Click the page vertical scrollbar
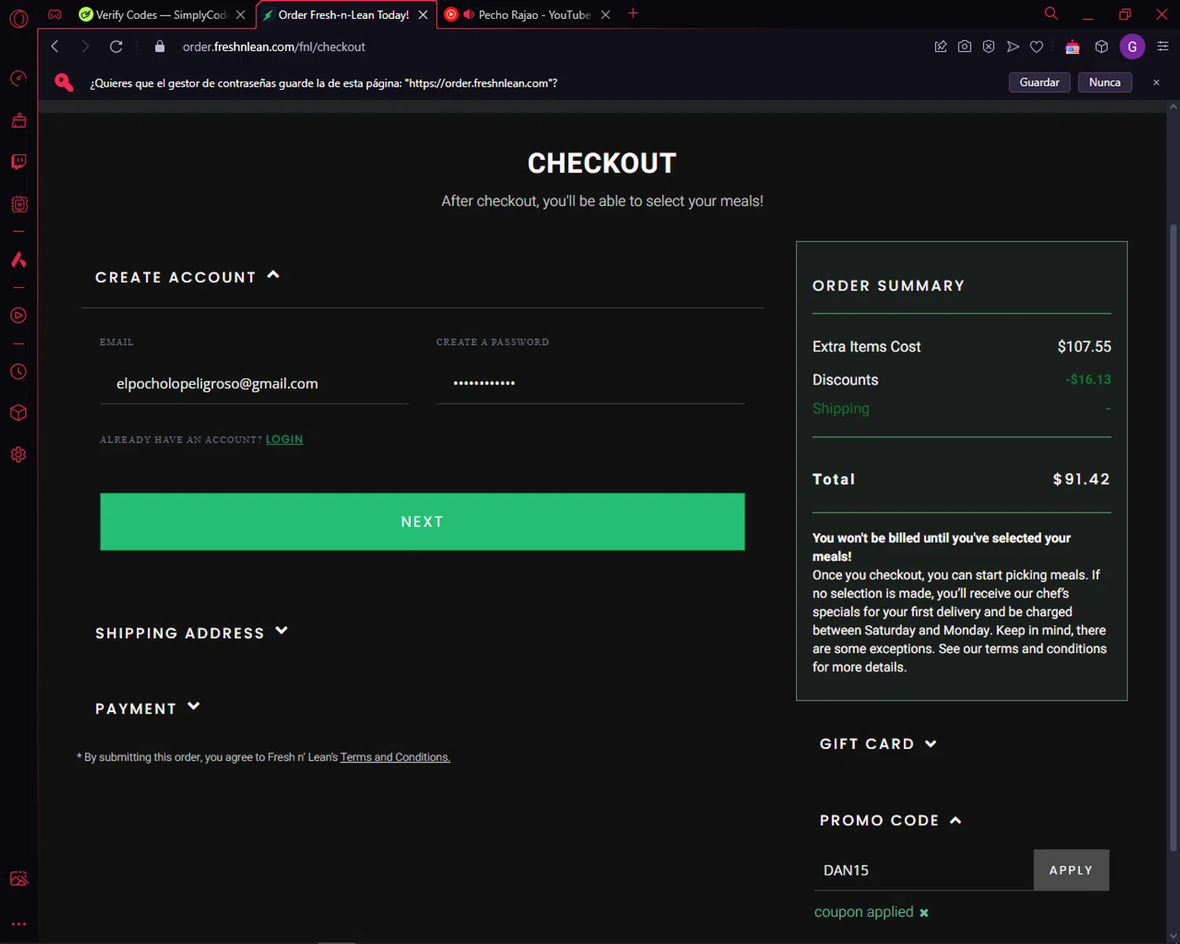This screenshot has height=944, width=1180. click(x=1174, y=537)
